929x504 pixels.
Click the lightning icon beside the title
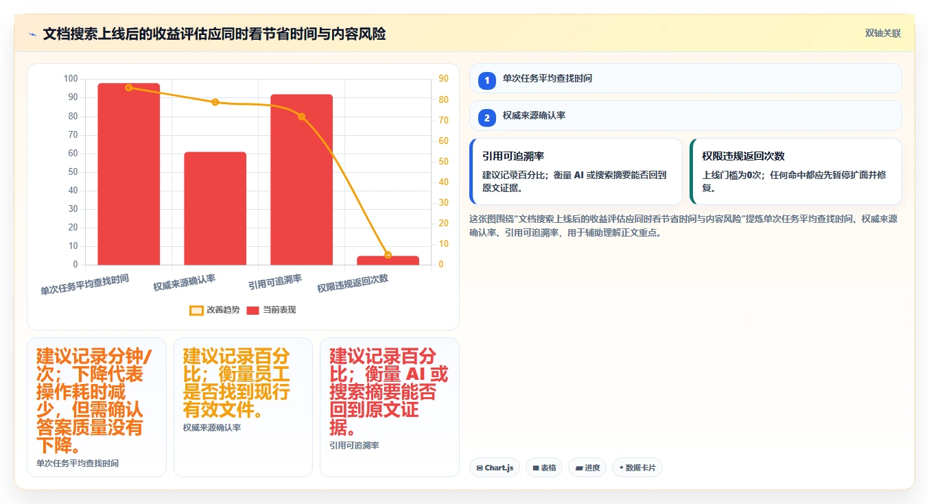[32, 34]
